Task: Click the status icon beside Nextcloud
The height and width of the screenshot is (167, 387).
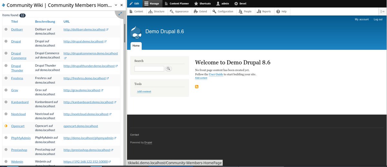Action: [x=6, y=114]
